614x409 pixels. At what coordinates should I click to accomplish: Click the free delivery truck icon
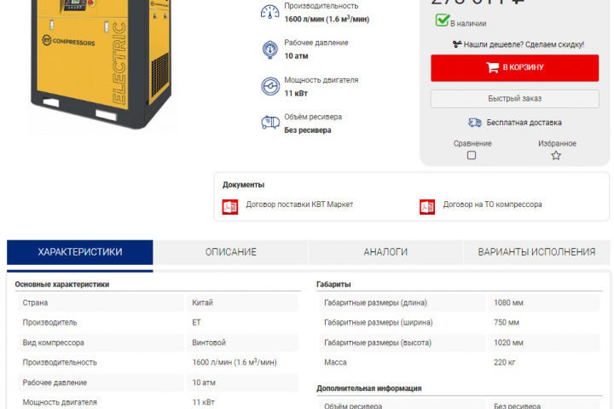click(475, 123)
